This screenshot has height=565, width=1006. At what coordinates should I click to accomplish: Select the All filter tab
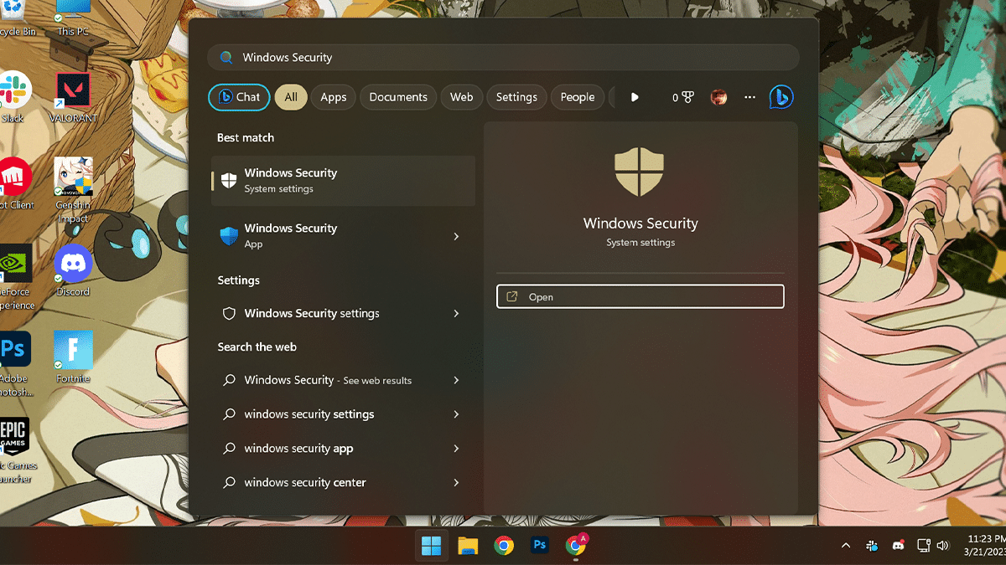(291, 97)
